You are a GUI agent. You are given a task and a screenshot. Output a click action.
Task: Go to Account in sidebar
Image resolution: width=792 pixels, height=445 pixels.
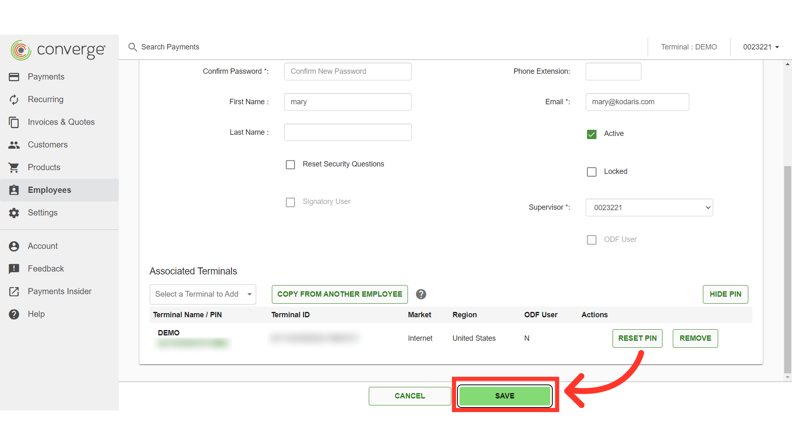click(x=43, y=246)
